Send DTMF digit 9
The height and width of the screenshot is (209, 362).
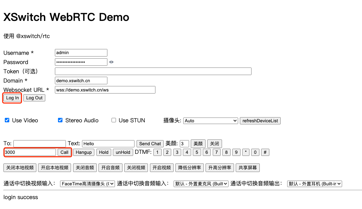(236, 152)
